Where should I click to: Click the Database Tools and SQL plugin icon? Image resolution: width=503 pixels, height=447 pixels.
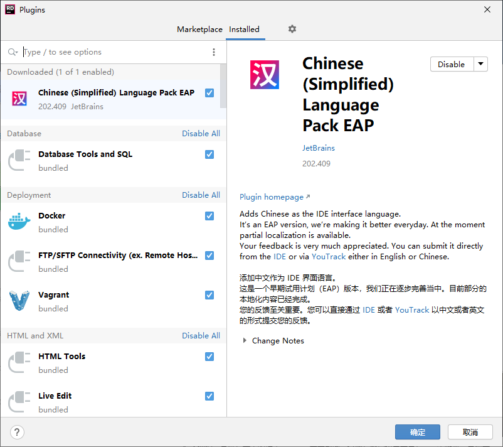point(19,160)
